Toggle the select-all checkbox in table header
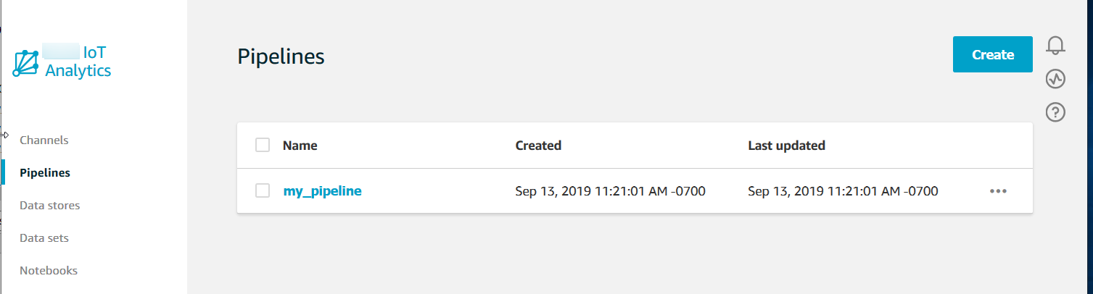Image resolution: width=1093 pixels, height=294 pixels. click(x=263, y=146)
